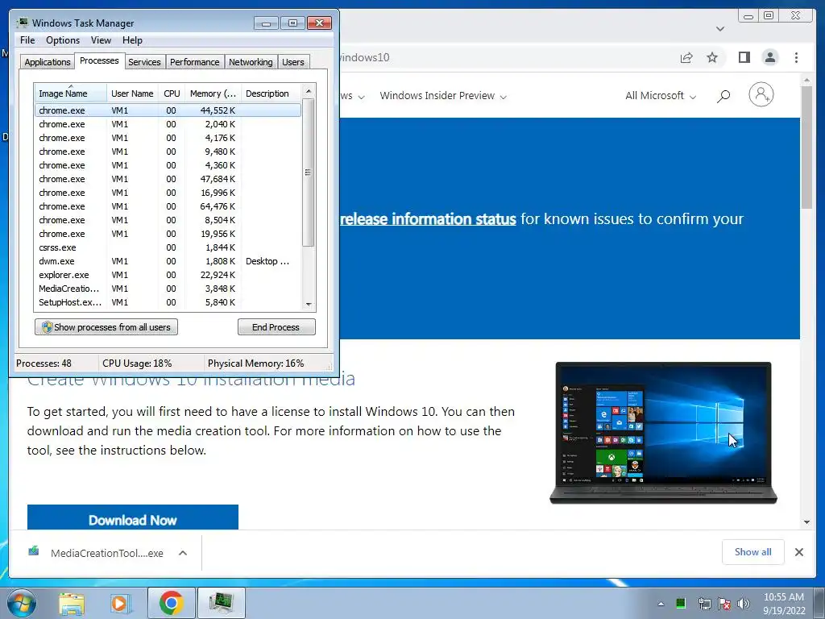825x619 pixels.
Task: Click the Windows 10 laptop image
Action: [x=663, y=433]
